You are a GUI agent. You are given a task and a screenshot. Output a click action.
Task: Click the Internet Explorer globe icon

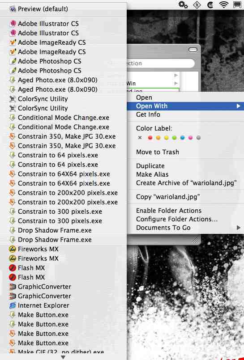click(13, 305)
